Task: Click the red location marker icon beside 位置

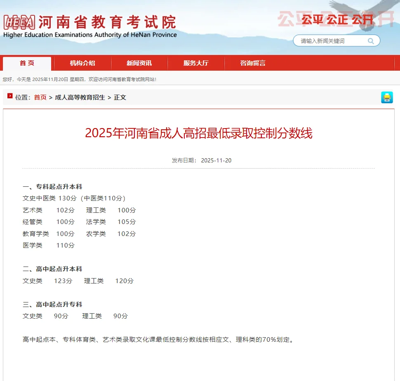Action: [x=9, y=98]
